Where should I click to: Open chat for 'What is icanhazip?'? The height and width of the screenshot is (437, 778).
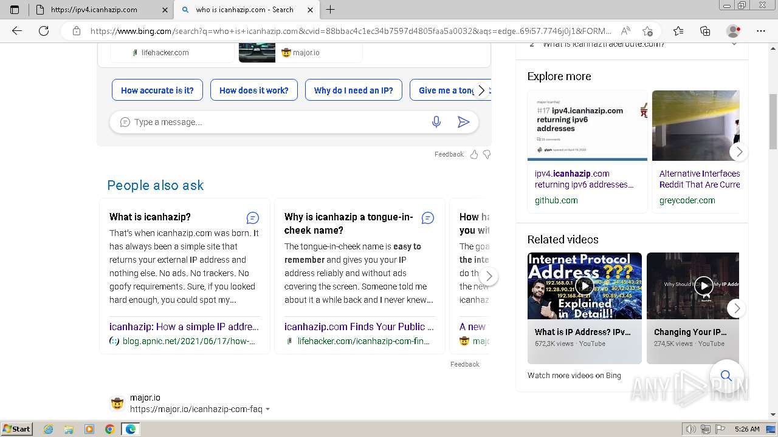pyautogui.click(x=253, y=218)
